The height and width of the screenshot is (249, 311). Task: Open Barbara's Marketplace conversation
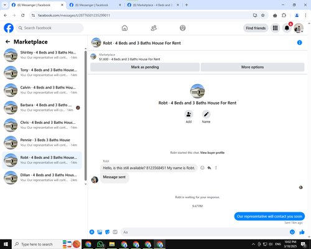click(42, 108)
